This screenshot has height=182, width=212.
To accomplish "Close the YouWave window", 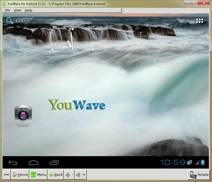I will click(x=204, y=3).
